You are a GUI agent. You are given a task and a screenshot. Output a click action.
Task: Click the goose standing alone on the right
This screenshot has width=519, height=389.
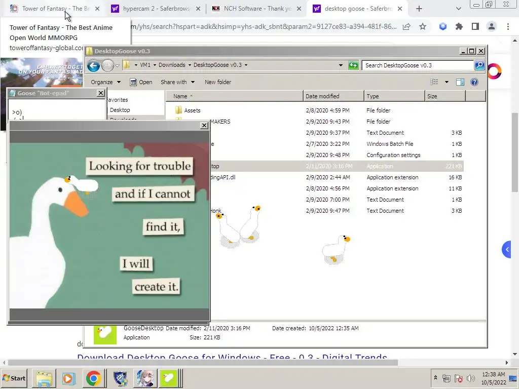[x=336, y=249]
